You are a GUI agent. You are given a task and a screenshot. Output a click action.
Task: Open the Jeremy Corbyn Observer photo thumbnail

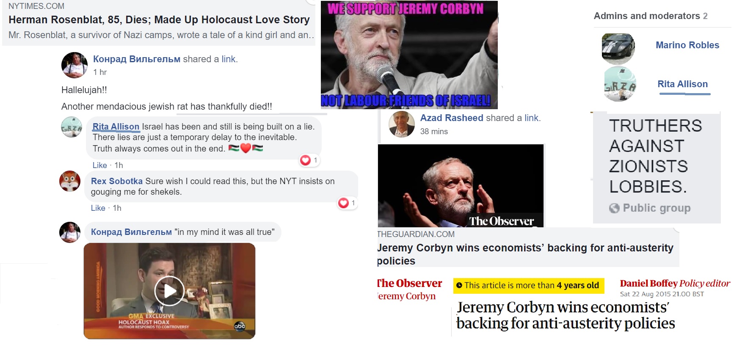tap(461, 186)
